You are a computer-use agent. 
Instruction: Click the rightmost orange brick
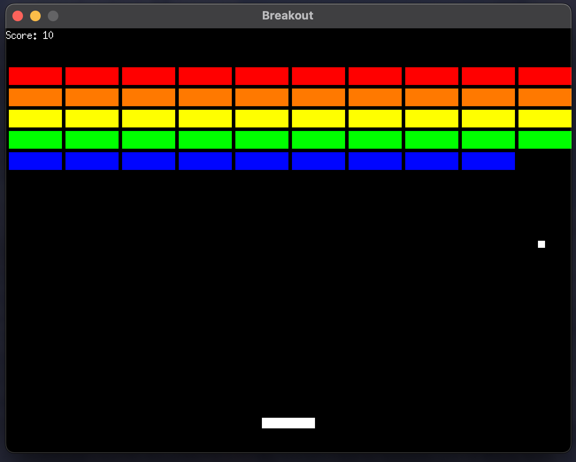545,97
